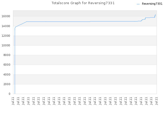Viewport: 167px width, 125px height.
Task: Click the Reversing7331 legend label
Action: (152, 4)
